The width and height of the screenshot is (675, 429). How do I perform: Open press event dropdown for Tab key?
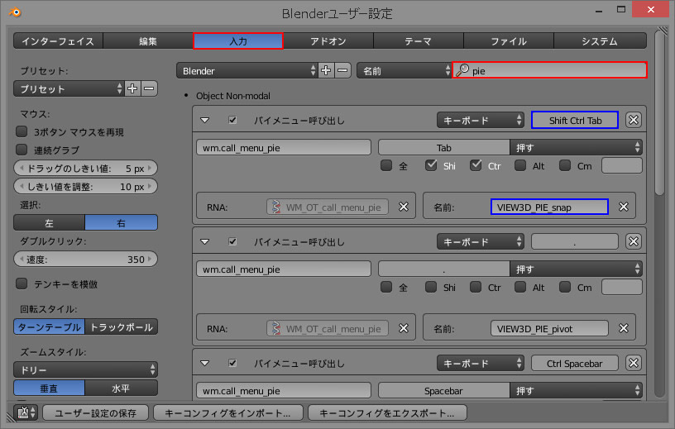pos(576,147)
